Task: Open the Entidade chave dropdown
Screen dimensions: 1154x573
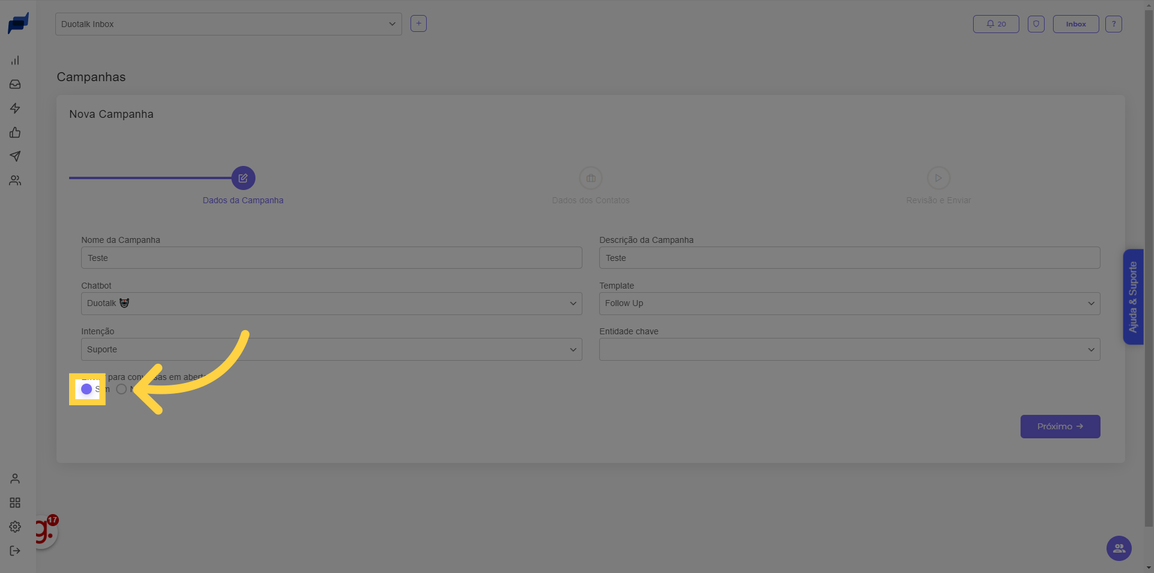Action: (849, 349)
